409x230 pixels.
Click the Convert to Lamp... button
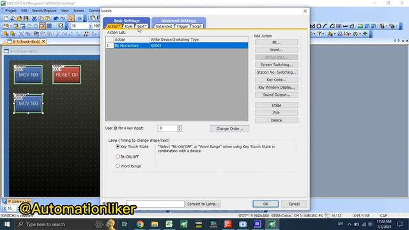pyautogui.click(x=203, y=204)
